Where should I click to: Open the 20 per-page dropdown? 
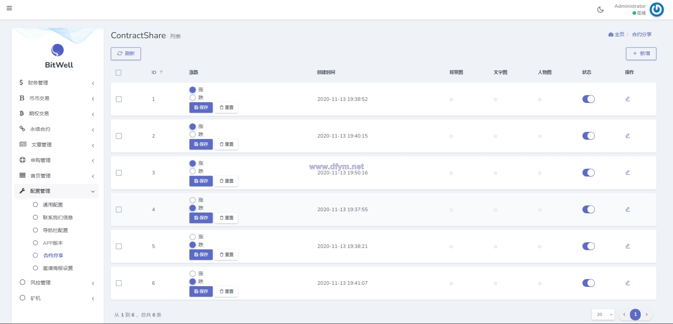(603, 314)
